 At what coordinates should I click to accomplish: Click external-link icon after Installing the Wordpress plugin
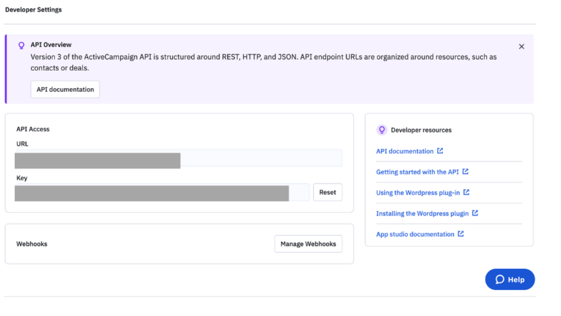pyautogui.click(x=475, y=213)
